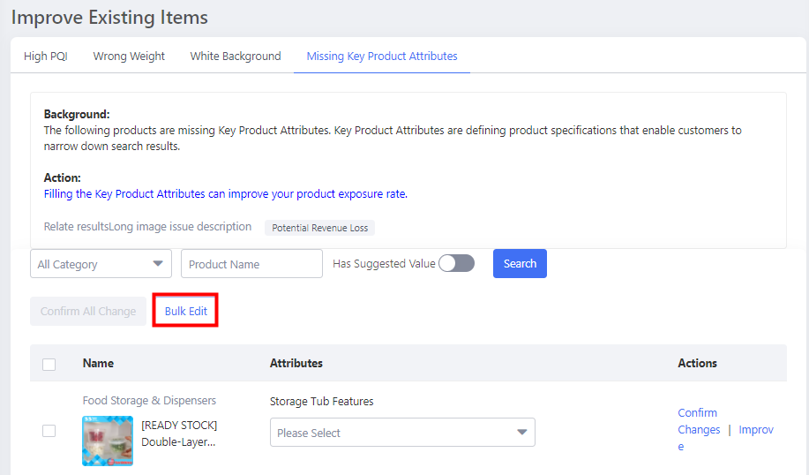Viewport: 809px width, 475px height.
Task: Expand the All Category dropdown
Action: pyautogui.click(x=101, y=264)
